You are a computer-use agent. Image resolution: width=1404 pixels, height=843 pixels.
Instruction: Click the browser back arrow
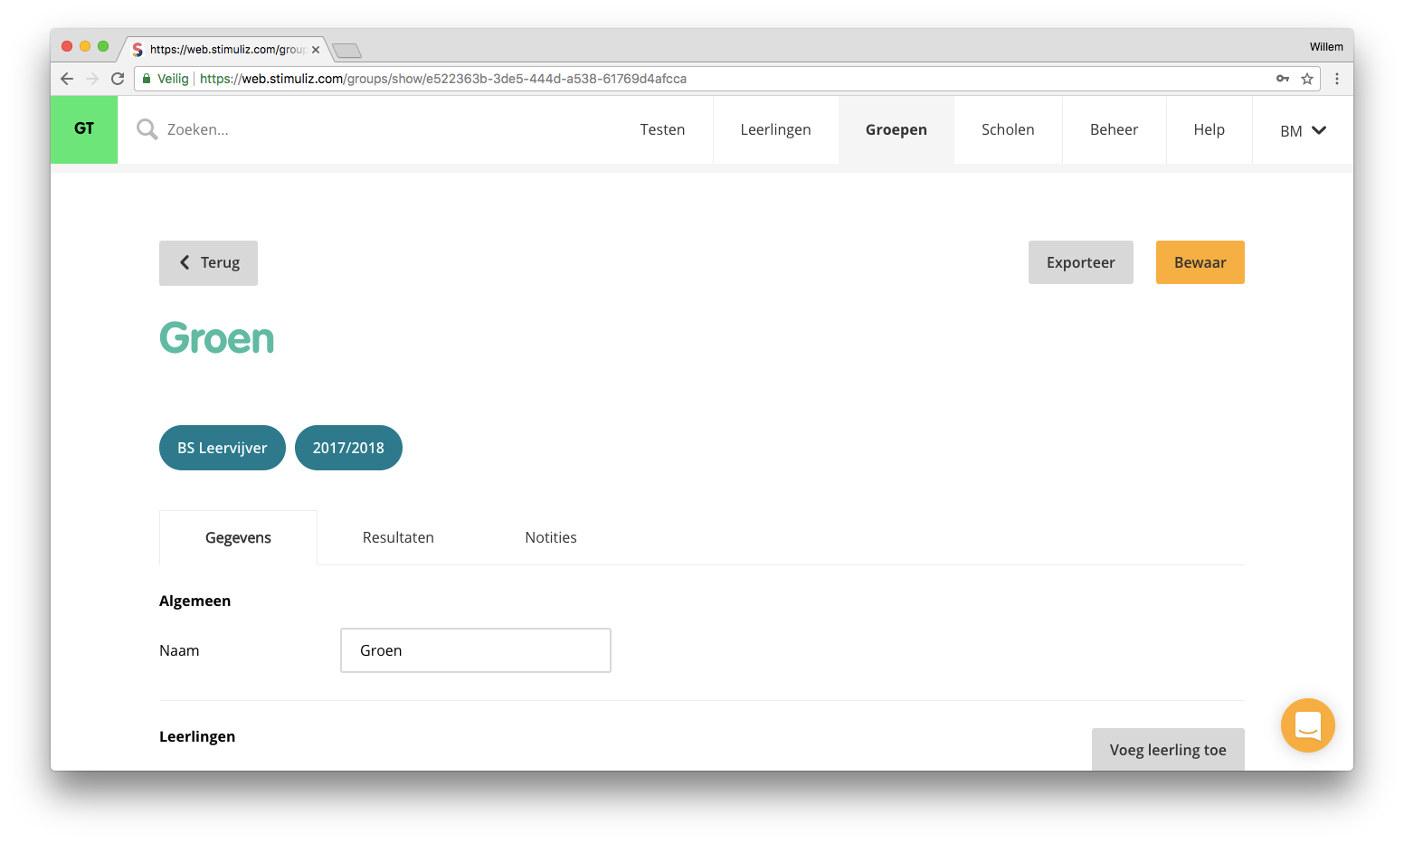click(x=67, y=79)
